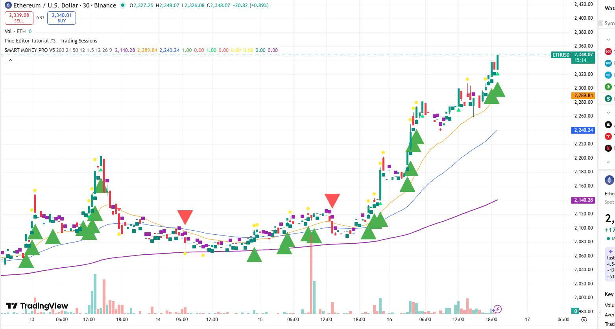Click the orange 2,289.84 price label
This screenshot has height=329, width=615.
point(583,96)
